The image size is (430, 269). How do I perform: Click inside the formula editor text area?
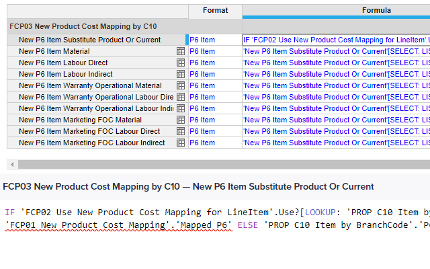215,235
